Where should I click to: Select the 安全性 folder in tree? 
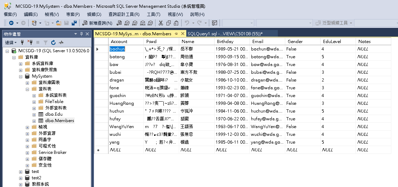tap(45, 165)
